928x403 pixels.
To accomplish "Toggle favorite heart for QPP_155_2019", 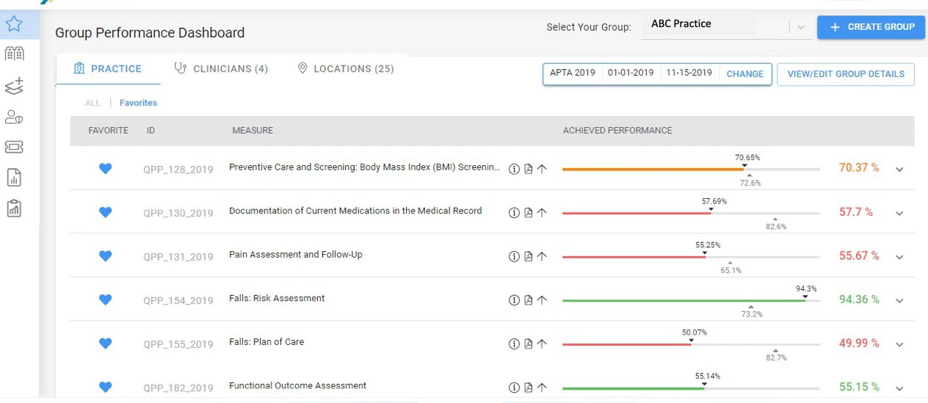I will (x=105, y=344).
